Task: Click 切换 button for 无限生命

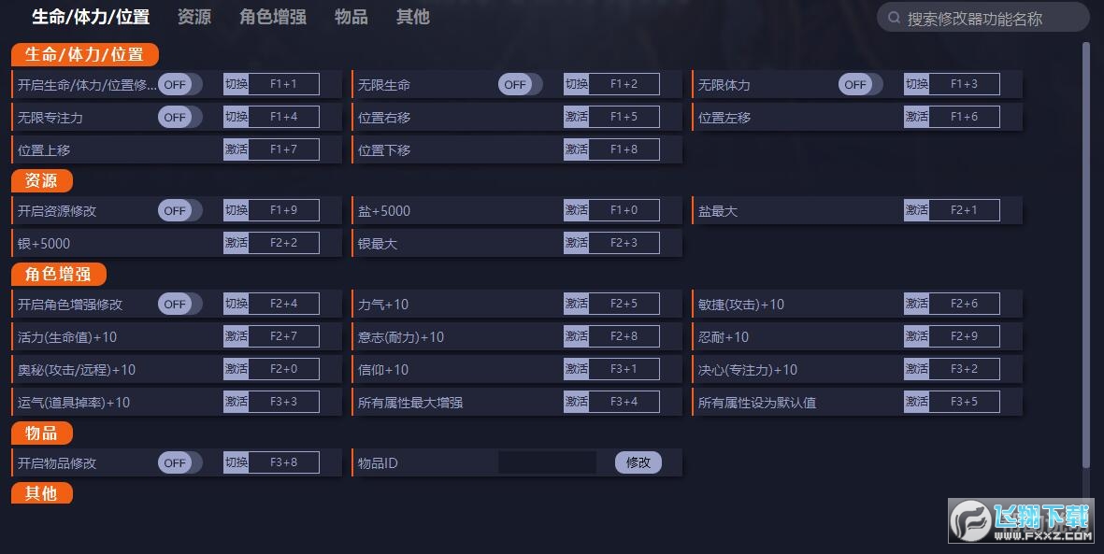Action: 576,84
